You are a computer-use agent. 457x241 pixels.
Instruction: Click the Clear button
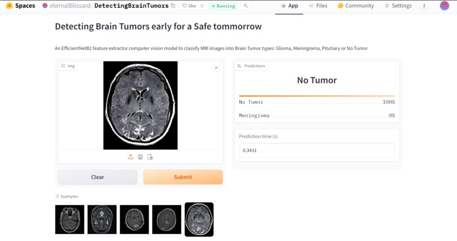click(x=98, y=177)
